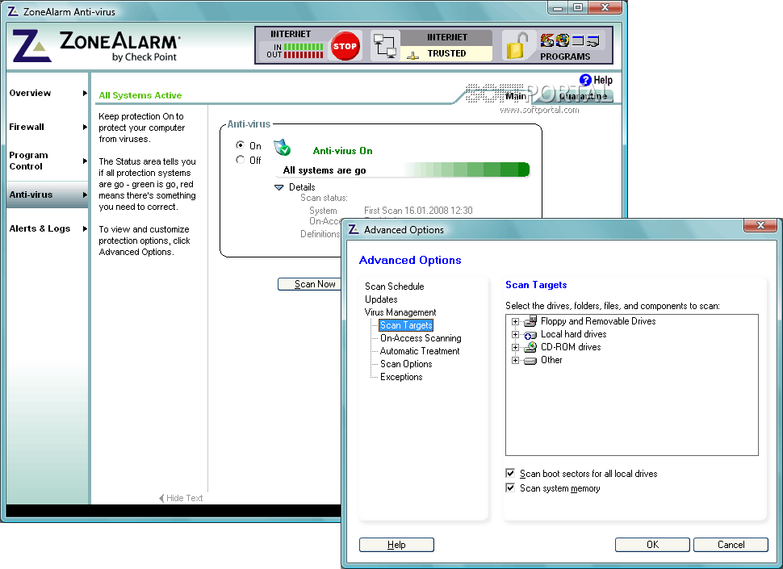
Task: Select Exceptions in options tree
Action: click(401, 377)
